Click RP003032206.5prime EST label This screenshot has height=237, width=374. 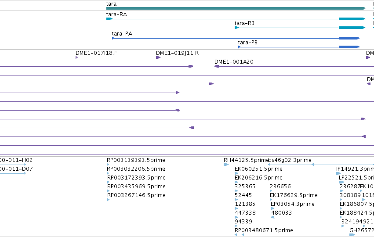pyautogui.click(x=136, y=169)
